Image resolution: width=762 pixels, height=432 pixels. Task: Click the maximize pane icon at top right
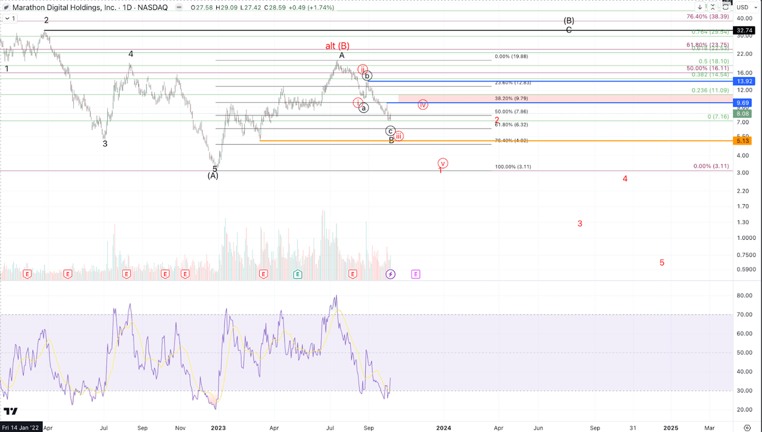coord(713,7)
